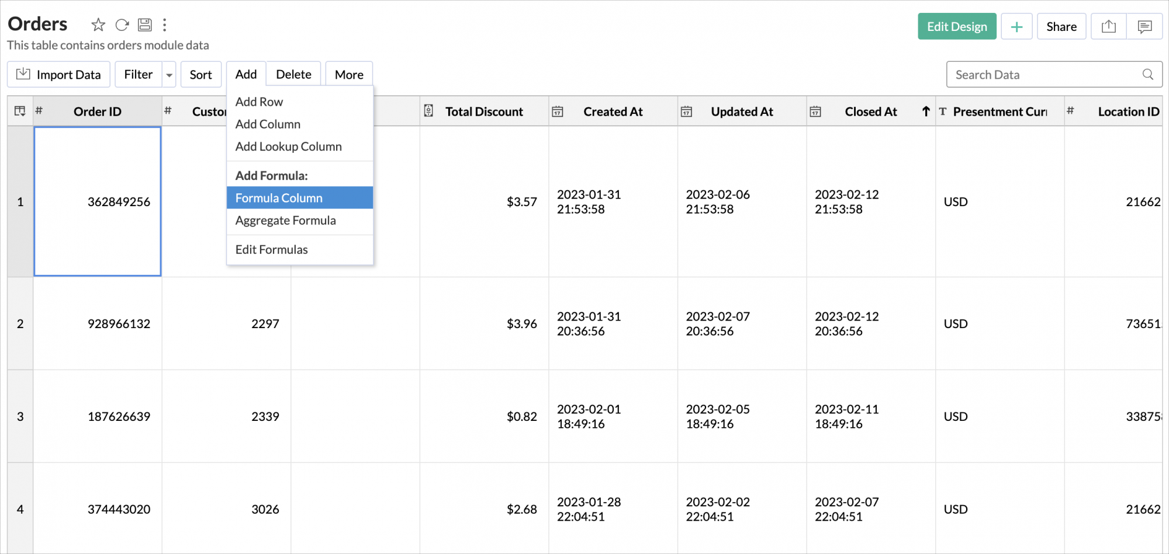Click the Import Data button
The height and width of the screenshot is (554, 1169).
(58, 75)
